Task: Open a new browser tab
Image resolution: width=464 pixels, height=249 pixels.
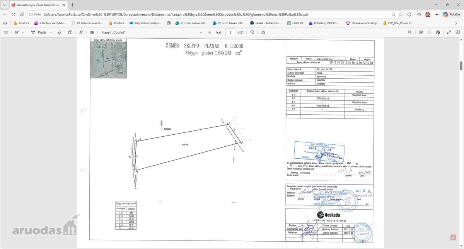Action: pyautogui.click(x=73, y=5)
